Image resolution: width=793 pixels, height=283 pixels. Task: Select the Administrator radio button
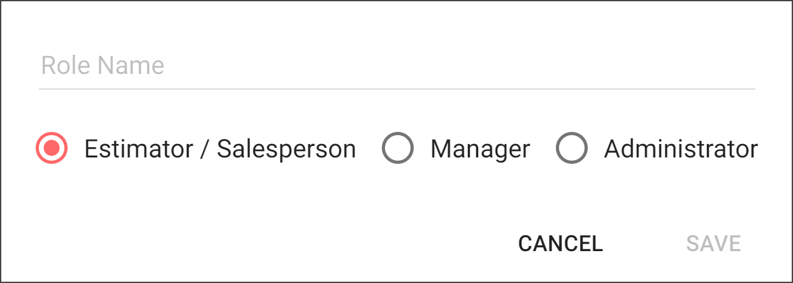tap(571, 149)
